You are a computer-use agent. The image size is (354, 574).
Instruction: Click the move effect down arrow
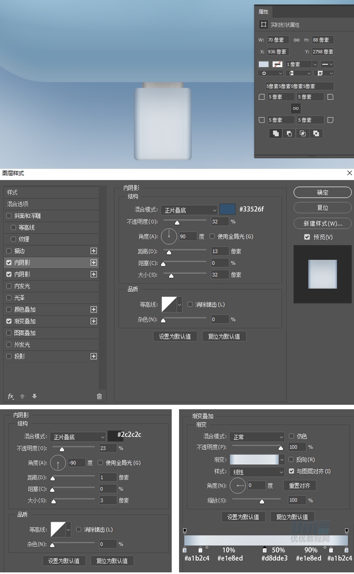[35, 396]
